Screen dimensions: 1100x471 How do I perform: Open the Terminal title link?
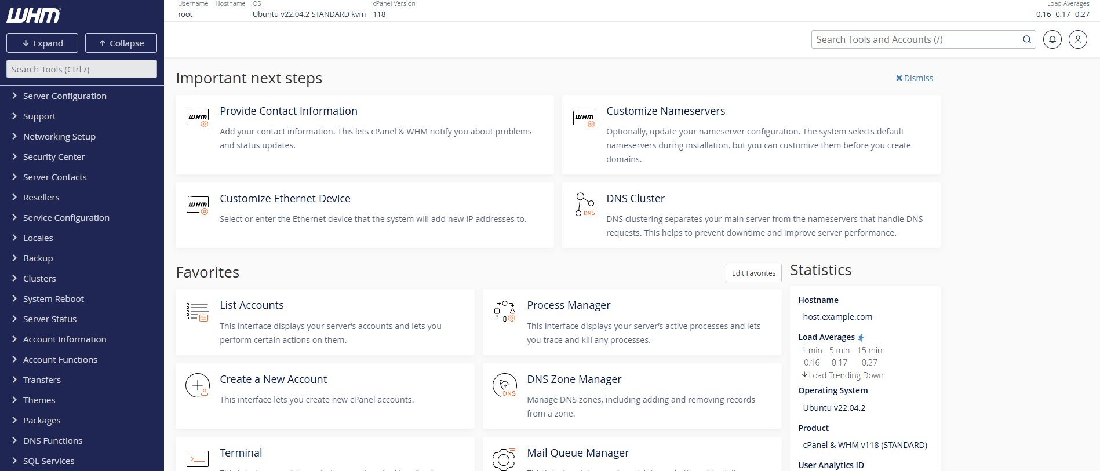tap(241, 453)
